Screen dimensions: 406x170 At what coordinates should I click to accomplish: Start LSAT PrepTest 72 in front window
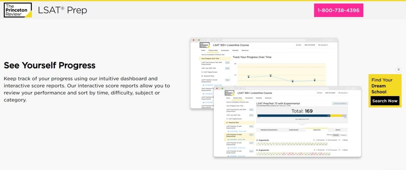(x=251, y=126)
